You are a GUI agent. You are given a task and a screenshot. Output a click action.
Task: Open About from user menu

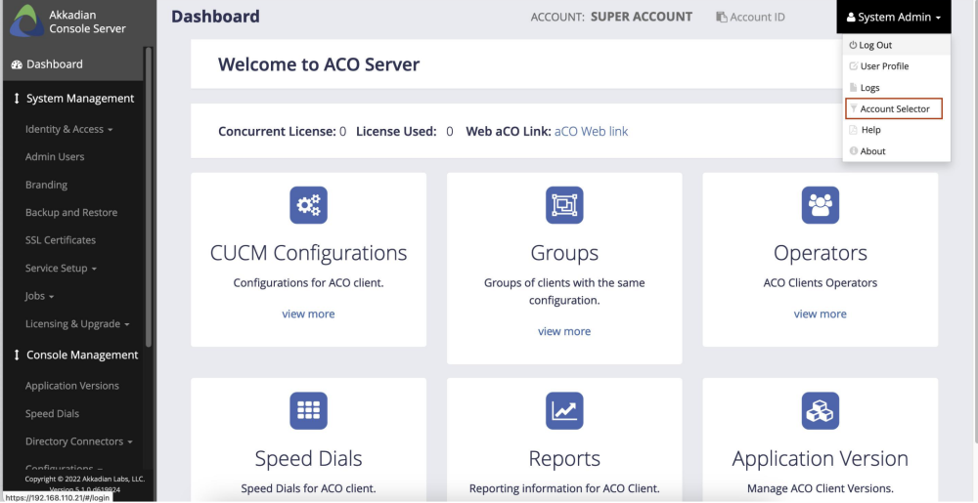click(x=896, y=151)
